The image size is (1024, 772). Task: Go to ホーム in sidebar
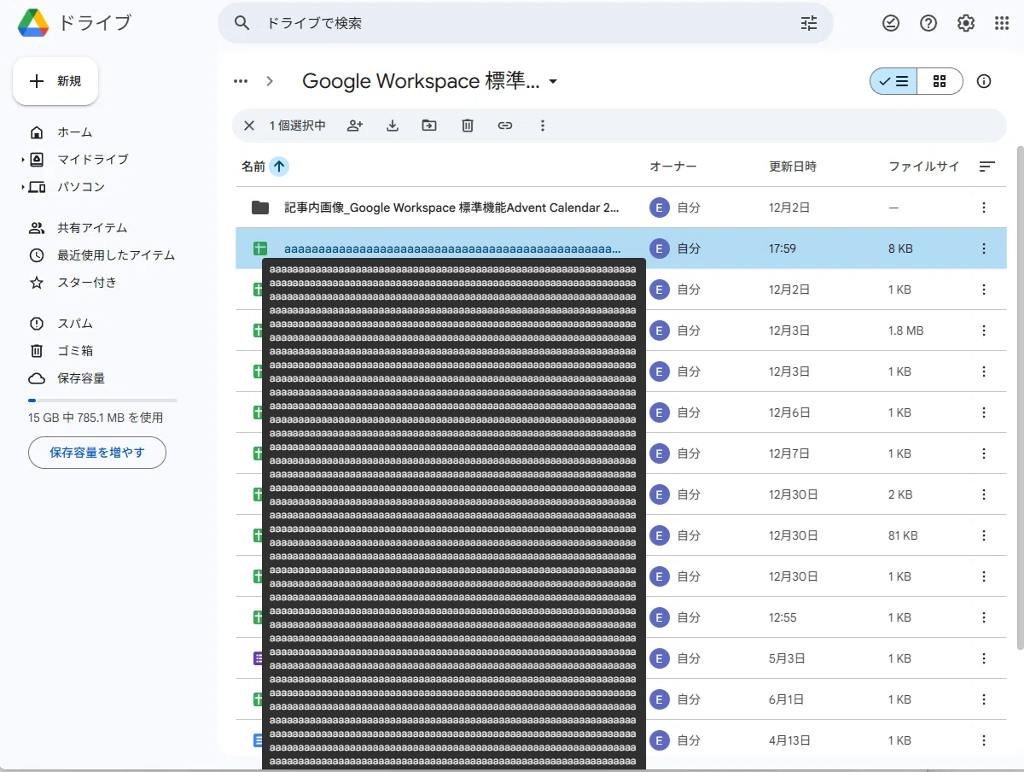tap(75, 132)
